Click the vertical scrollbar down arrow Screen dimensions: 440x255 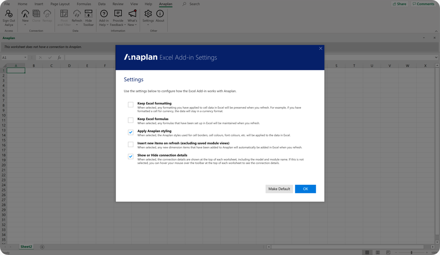tap(437, 242)
